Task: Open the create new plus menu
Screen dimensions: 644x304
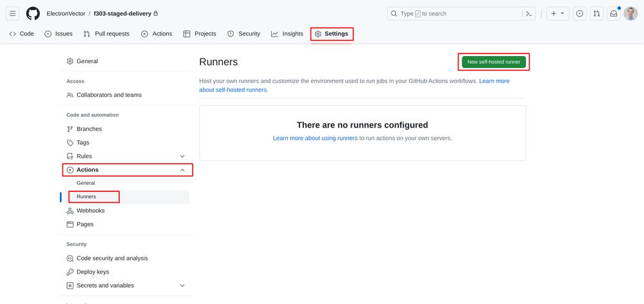Action: [x=557, y=14]
